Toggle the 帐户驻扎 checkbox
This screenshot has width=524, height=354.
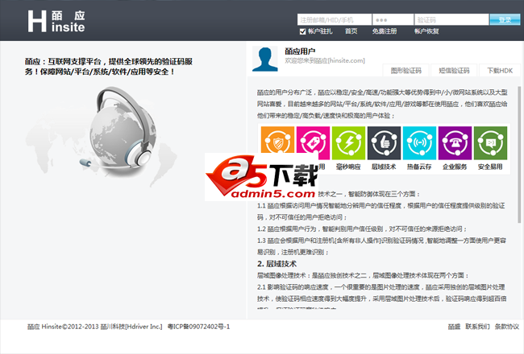tap(303, 31)
